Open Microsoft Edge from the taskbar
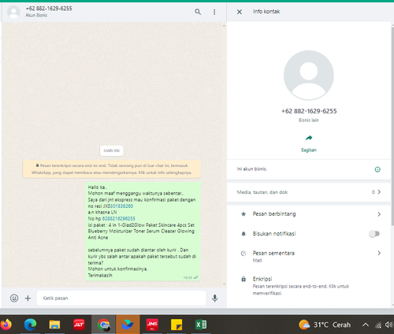Viewport: 394px width, 334px height. click(30, 325)
